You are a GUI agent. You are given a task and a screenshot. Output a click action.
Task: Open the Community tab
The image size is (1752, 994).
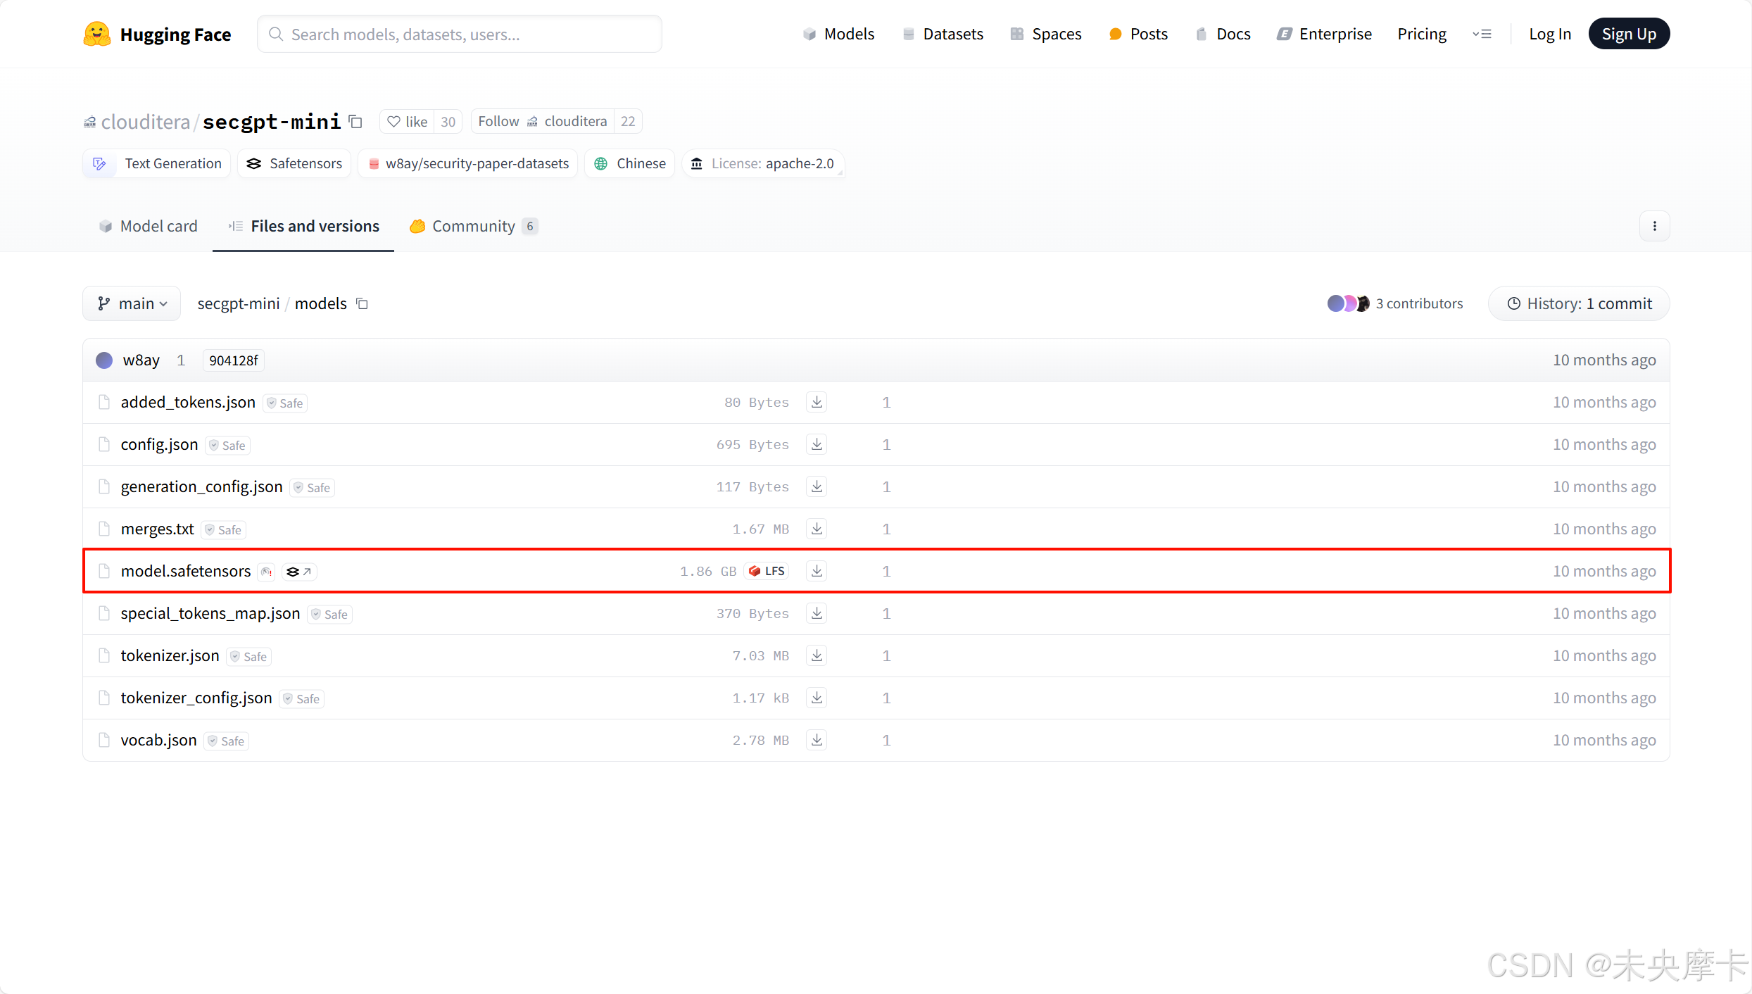(x=473, y=226)
